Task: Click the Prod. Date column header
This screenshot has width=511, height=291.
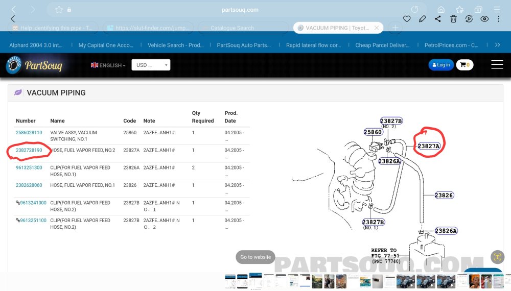Action: pos(231,117)
